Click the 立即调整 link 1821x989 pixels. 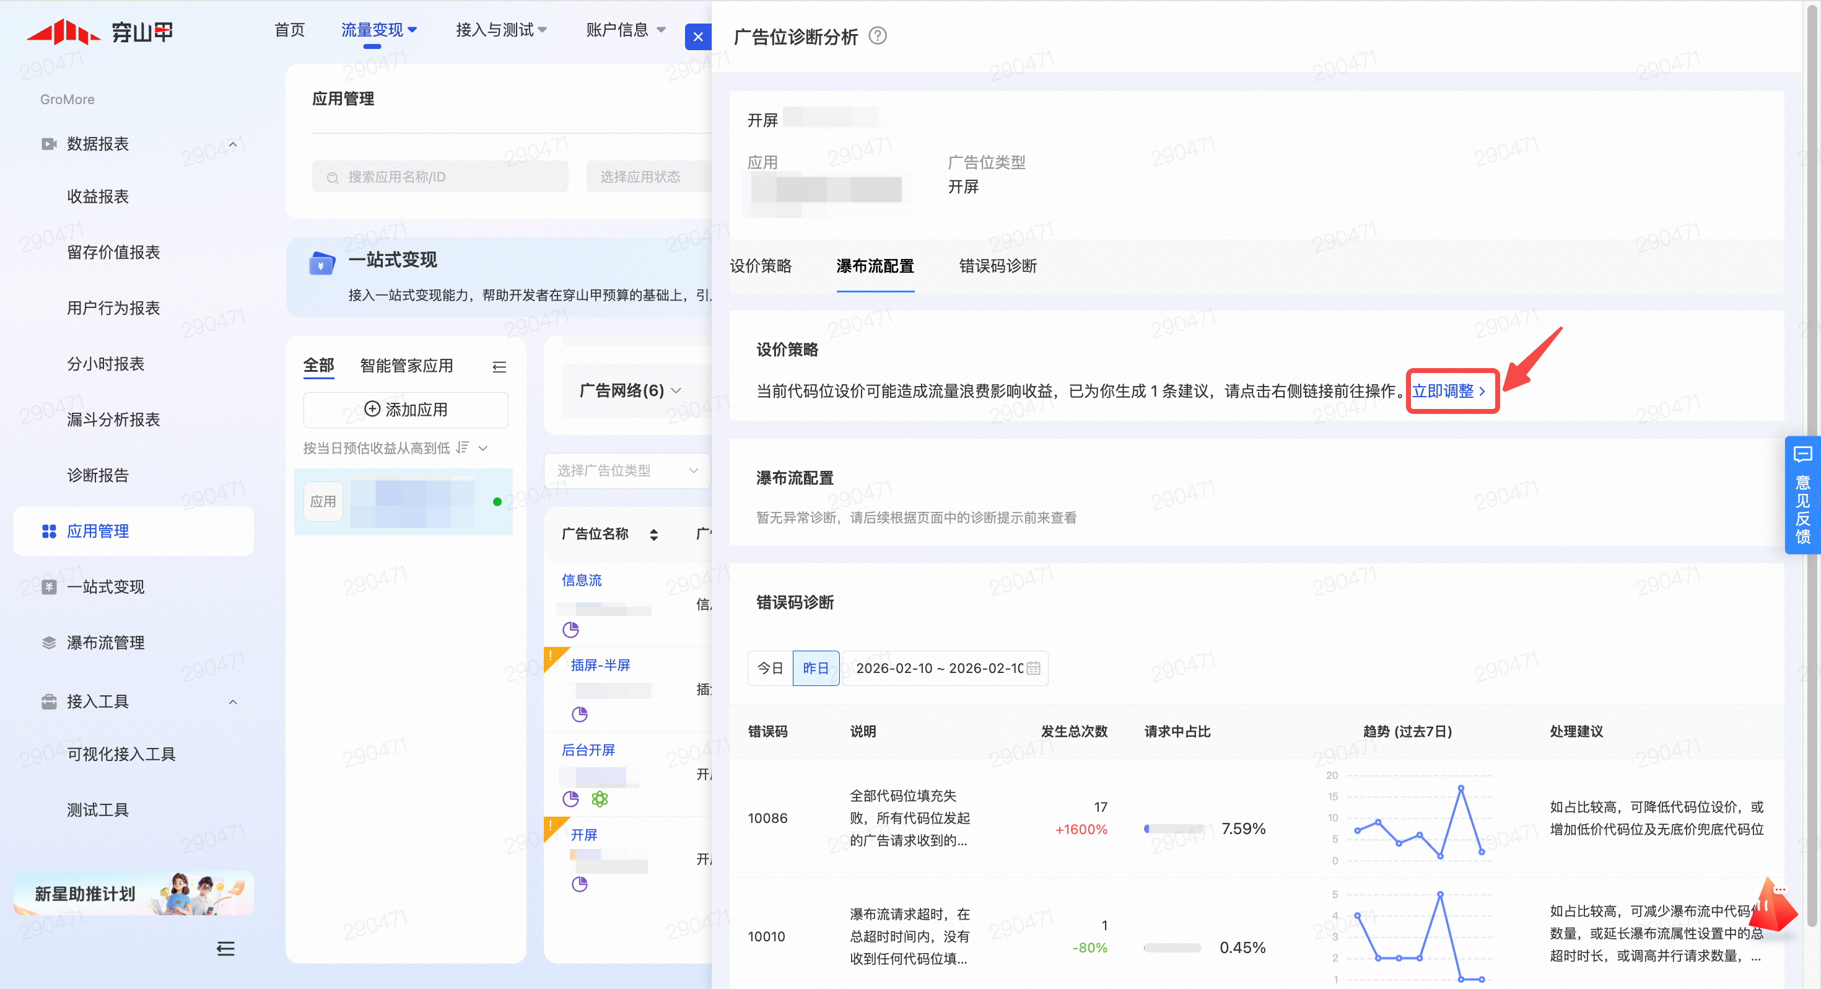click(x=1449, y=391)
